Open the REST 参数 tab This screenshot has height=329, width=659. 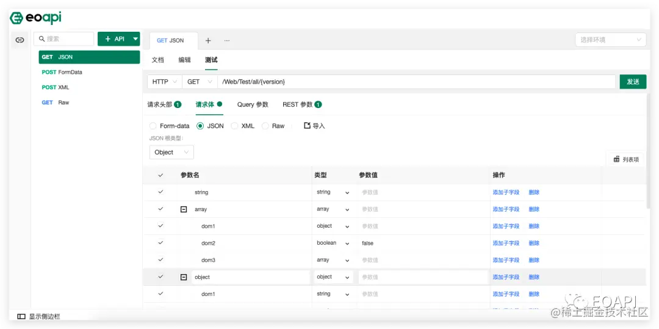[x=302, y=104]
